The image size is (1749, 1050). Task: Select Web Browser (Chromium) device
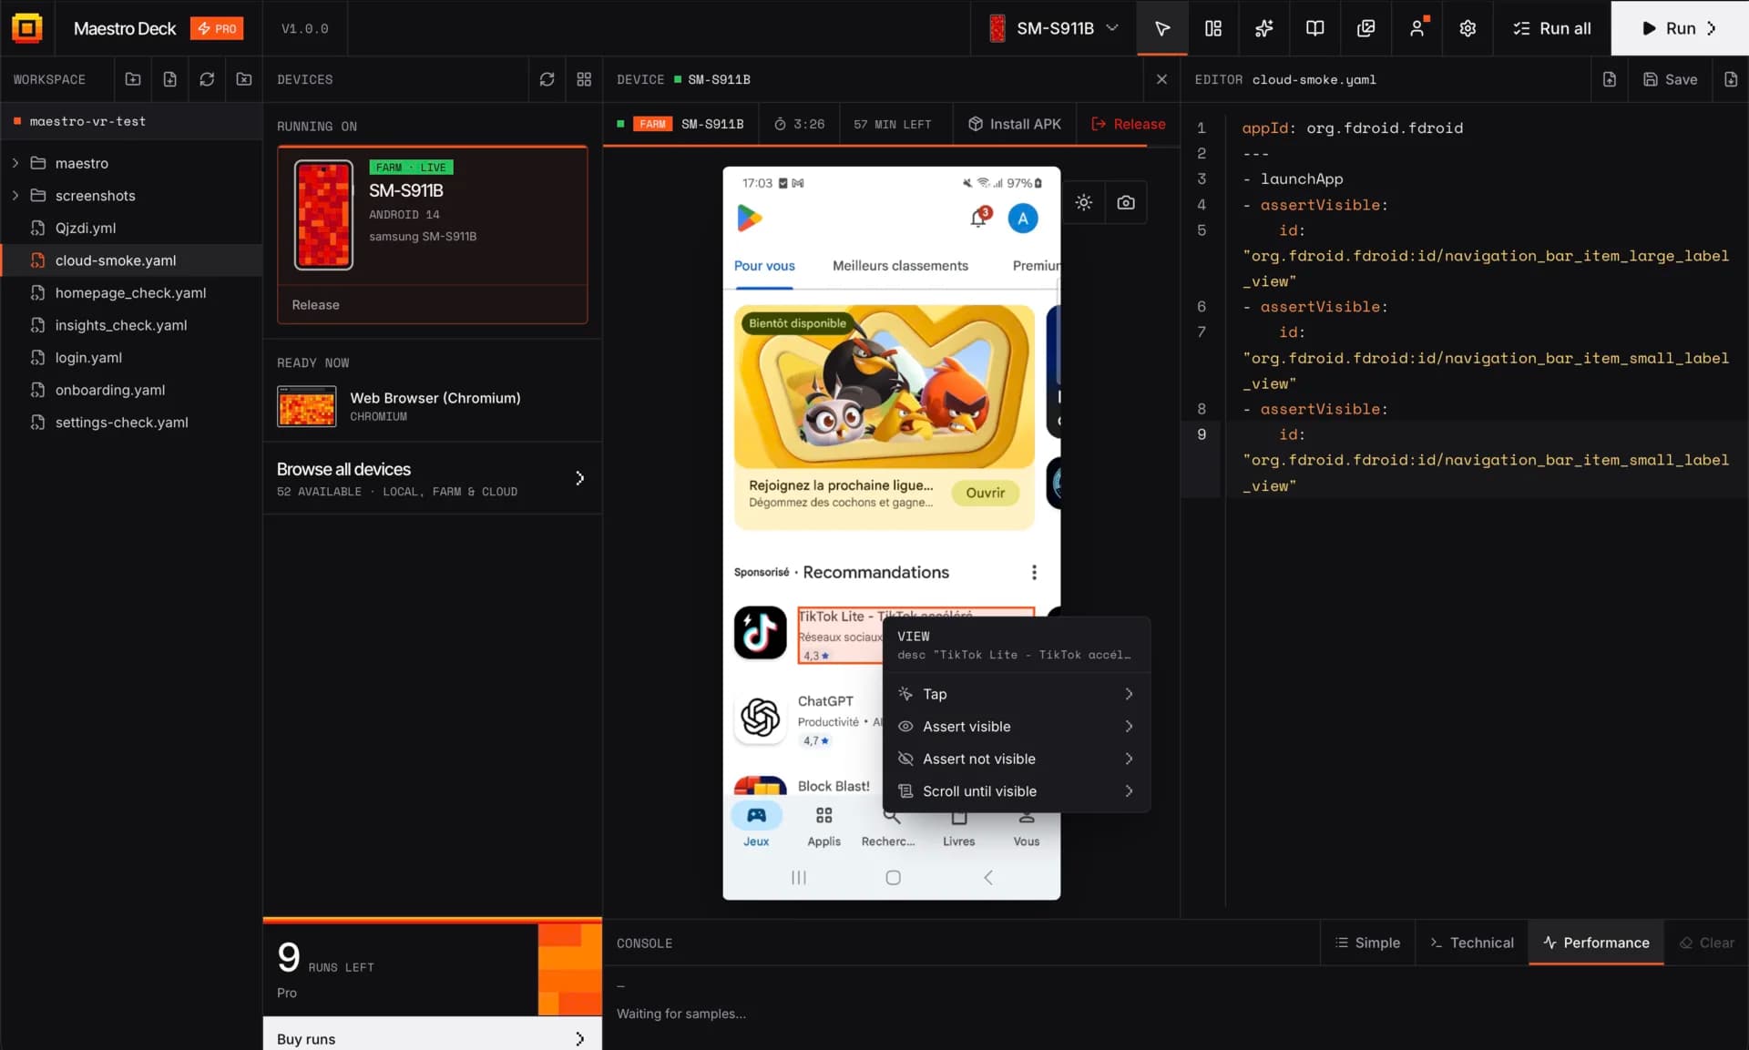click(432, 406)
